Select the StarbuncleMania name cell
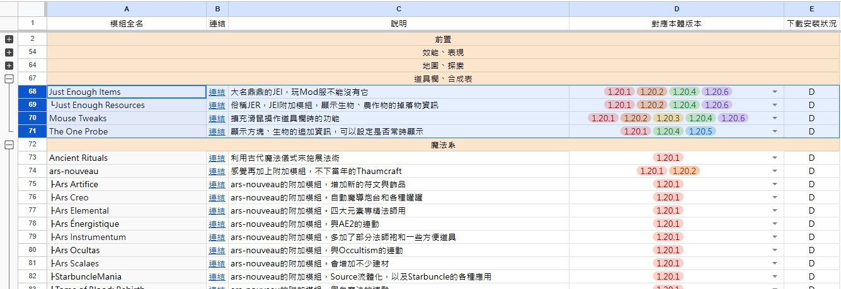 [127, 277]
